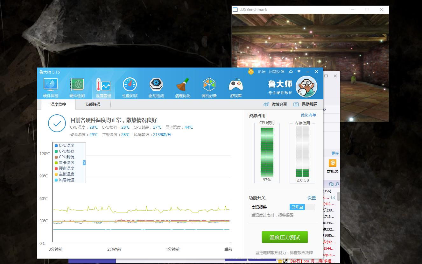This screenshot has width=422, height=264.
Task: Open the main menu dropdown triangle in title bar
Action: pyautogui.click(x=299, y=72)
